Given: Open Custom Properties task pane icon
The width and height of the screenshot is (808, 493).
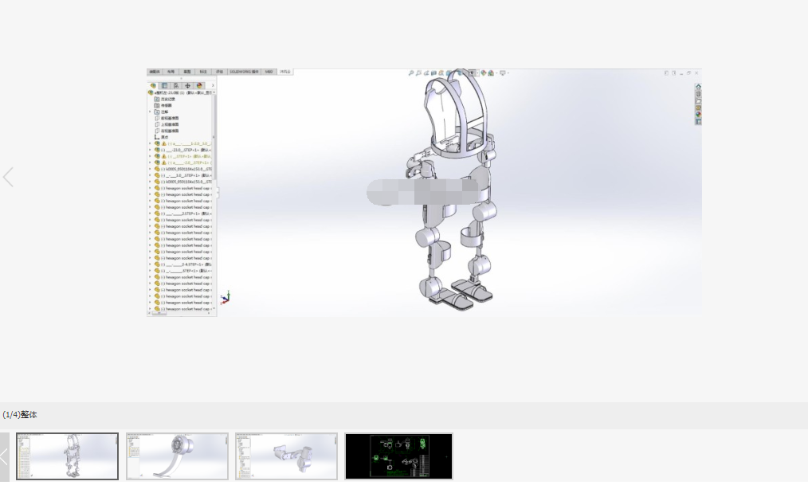Looking at the screenshot, I should (x=698, y=122).
